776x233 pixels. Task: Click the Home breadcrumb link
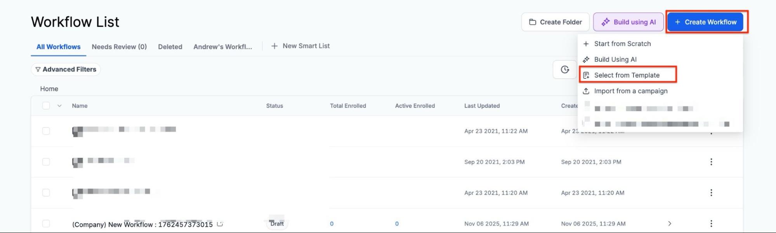point(49,89)
